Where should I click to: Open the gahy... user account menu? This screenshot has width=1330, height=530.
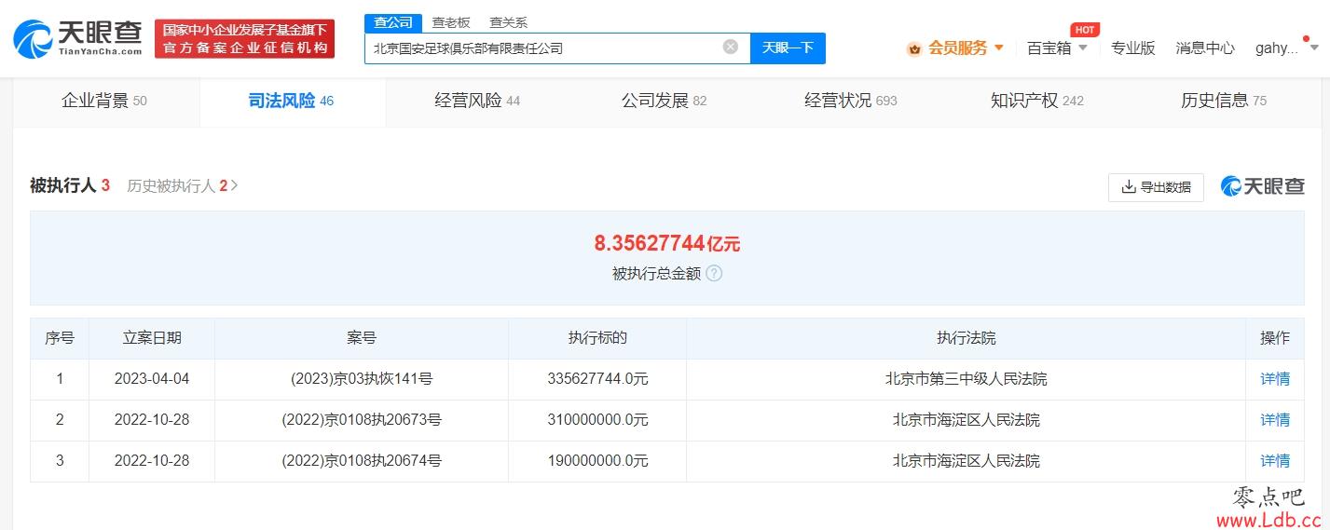click(1287, 48)
